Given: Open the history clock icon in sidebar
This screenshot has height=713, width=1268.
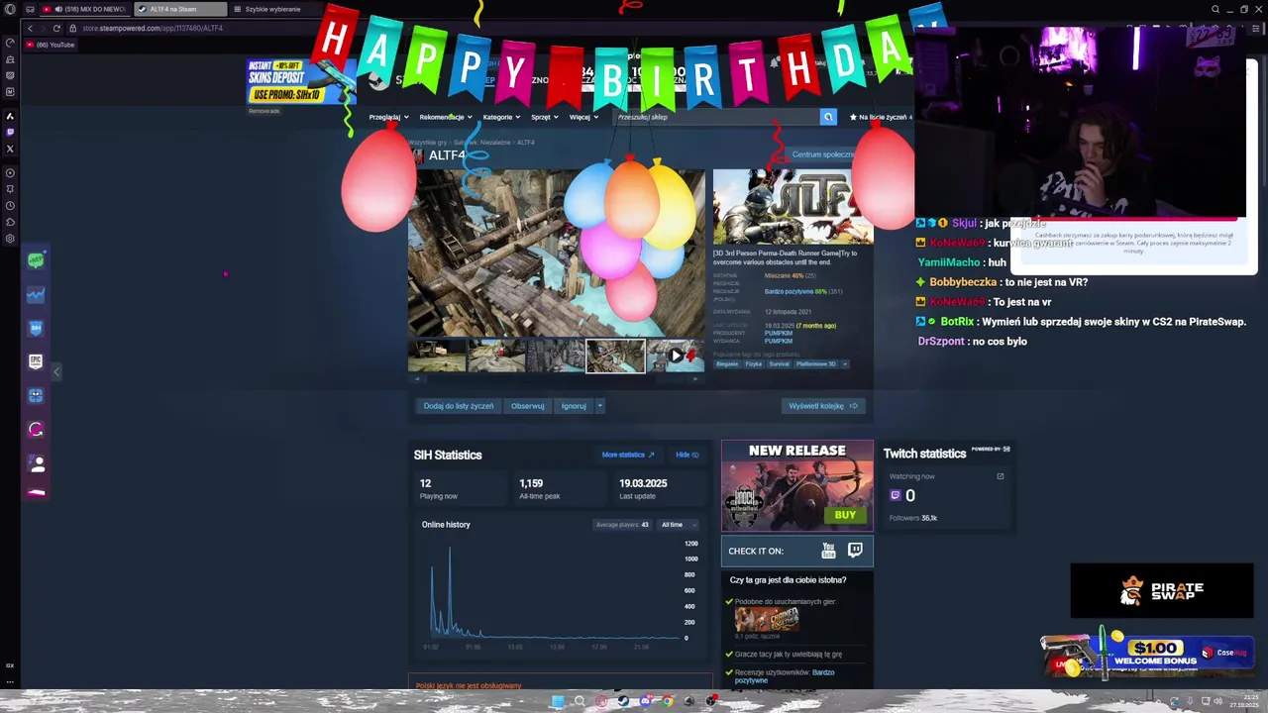Looking at the screenshot, I should [x=10, y=206].
